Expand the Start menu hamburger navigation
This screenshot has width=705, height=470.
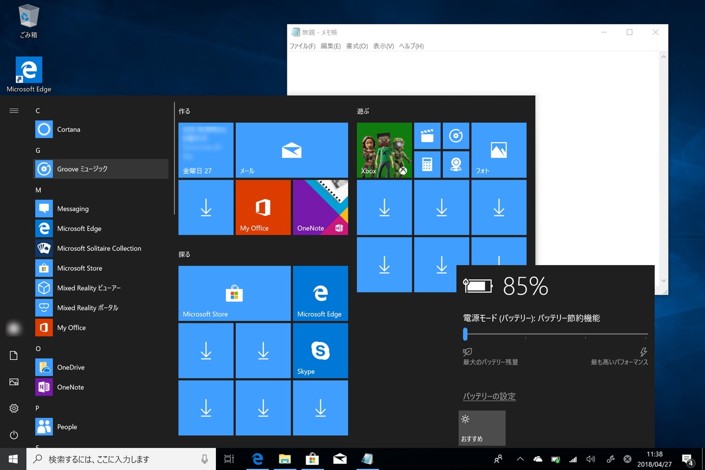point(14,111)
